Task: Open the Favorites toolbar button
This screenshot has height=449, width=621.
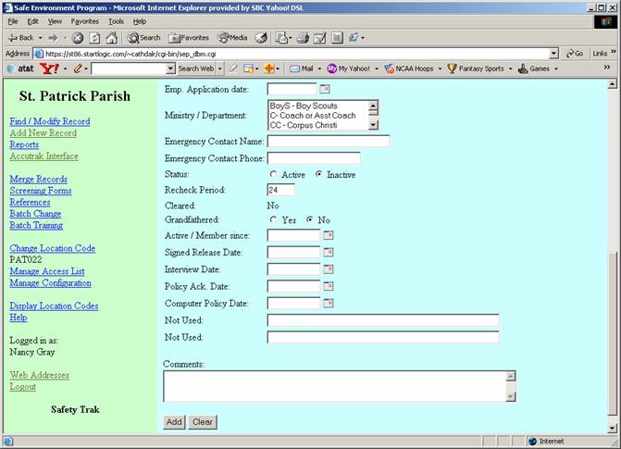Action: click(188, 38)
